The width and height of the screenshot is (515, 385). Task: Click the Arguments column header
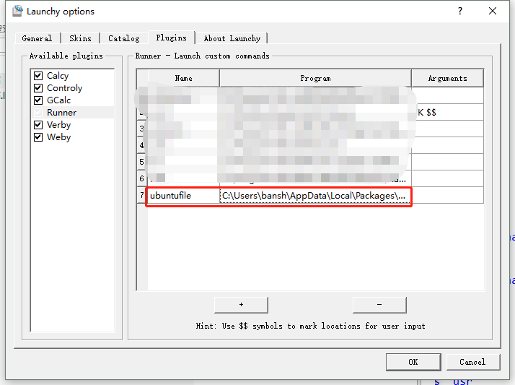click(447, 78)
